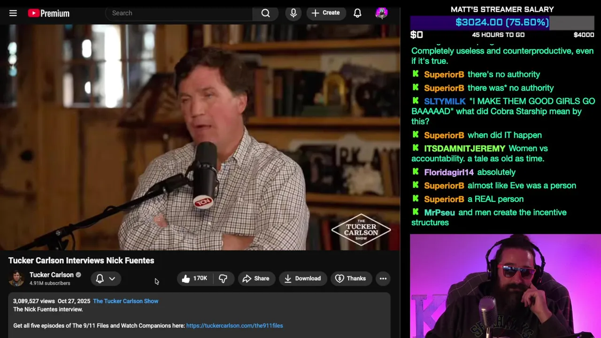This screenshot has width=601, height=338.
Task: Click chat username SLTYMILK
Action: tap(445, 101)
